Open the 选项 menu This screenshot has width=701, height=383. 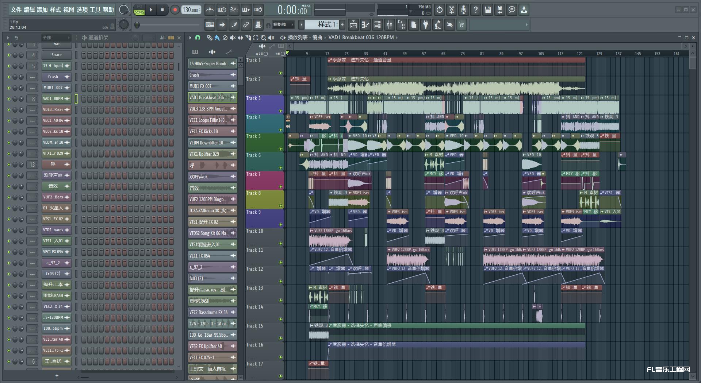82,10
